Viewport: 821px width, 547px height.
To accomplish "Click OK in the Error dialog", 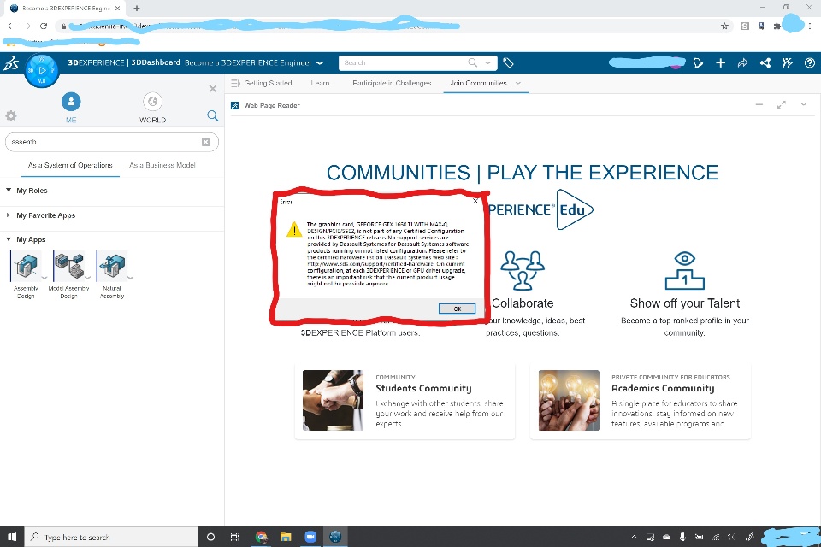I will tap(457, 309).
